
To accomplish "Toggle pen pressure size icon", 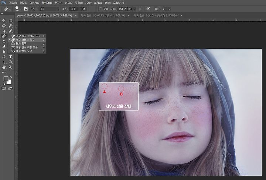I will tap(148, 9).
